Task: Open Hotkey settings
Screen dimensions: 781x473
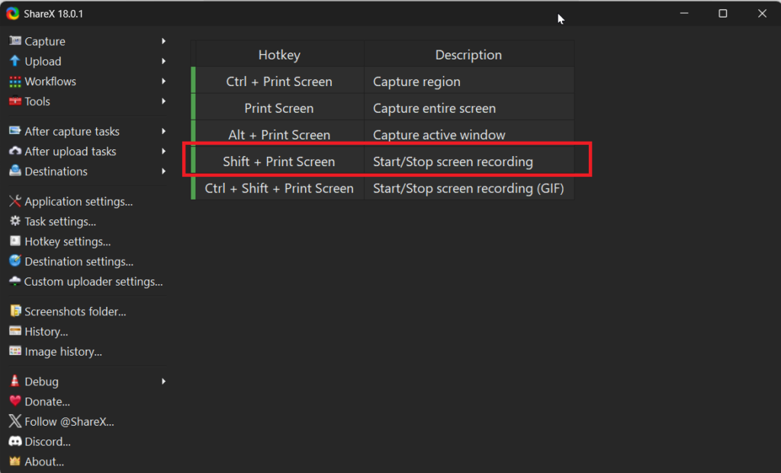Action: click(x=67, y=241)
